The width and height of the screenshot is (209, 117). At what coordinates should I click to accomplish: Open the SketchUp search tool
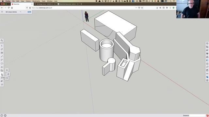[2, 40]
